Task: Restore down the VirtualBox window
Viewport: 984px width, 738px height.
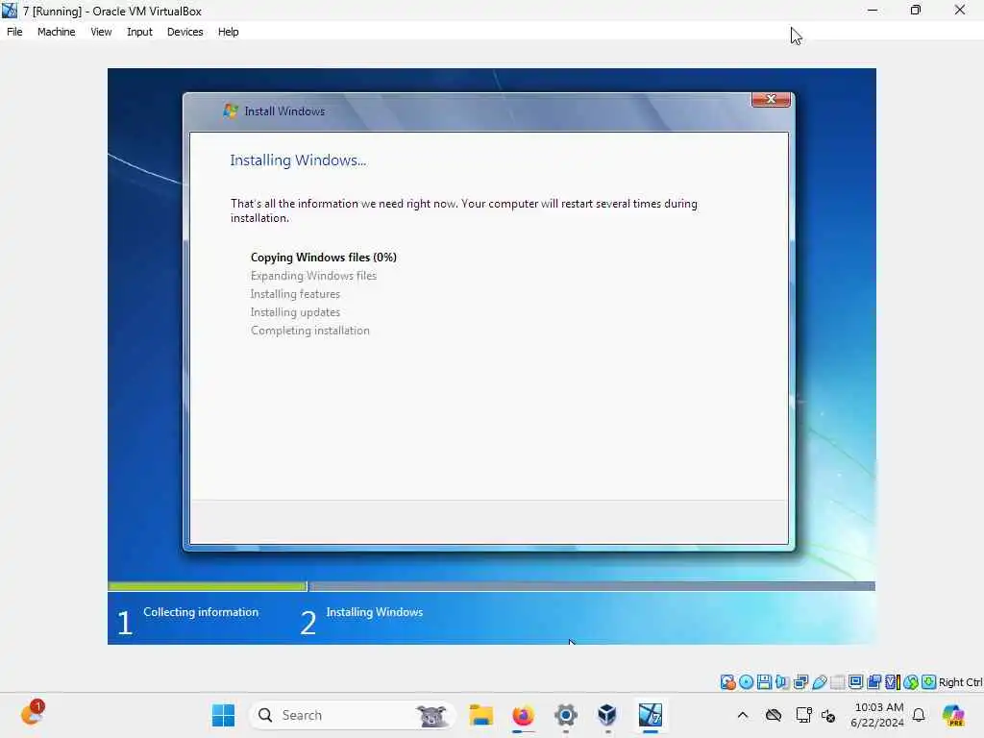Action: tap(916, 10)
